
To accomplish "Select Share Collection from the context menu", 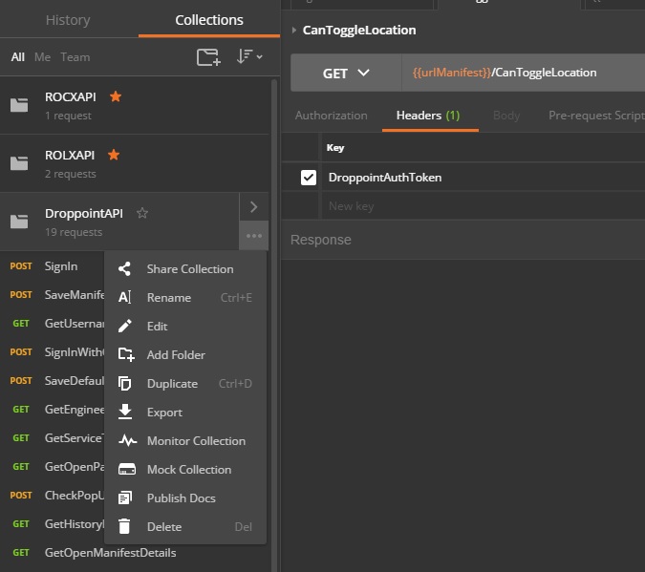I will [185, 269].
